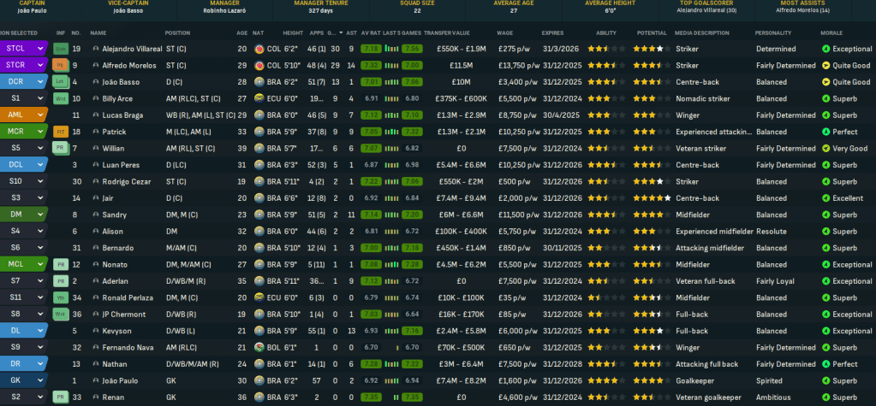This screenshot has width=876, height=406.
Task: Click Jair's potential star rating
Action: (x=652, y=197)
